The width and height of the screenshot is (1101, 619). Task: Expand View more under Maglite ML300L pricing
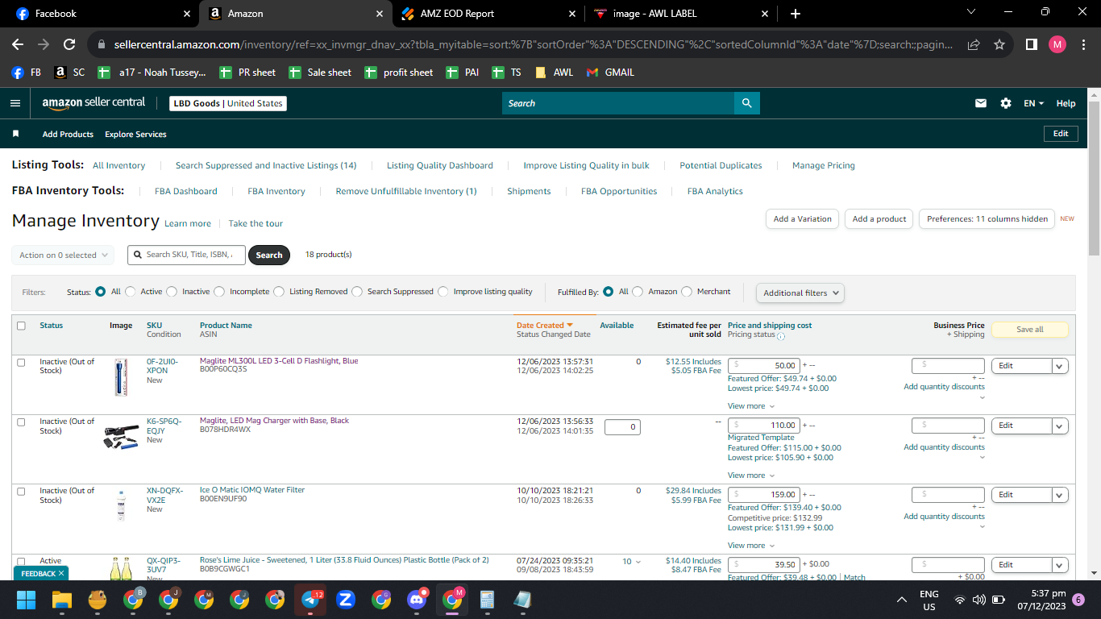[750, 406]
